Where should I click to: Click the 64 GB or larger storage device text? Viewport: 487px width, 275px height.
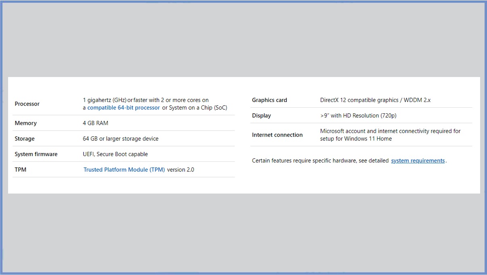[120, 139]
